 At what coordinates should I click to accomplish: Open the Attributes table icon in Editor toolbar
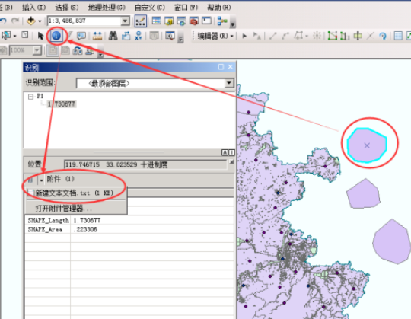click(398, 36)
